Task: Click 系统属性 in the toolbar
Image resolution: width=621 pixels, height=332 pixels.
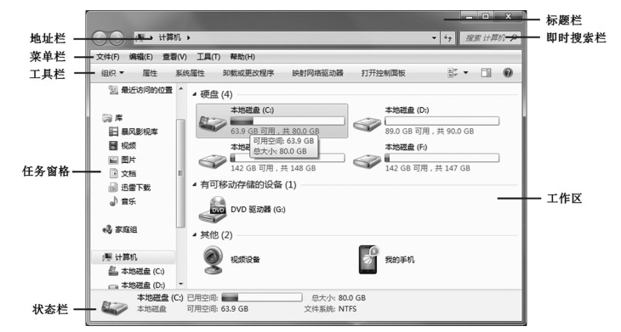Action: (x=190, y=73)
